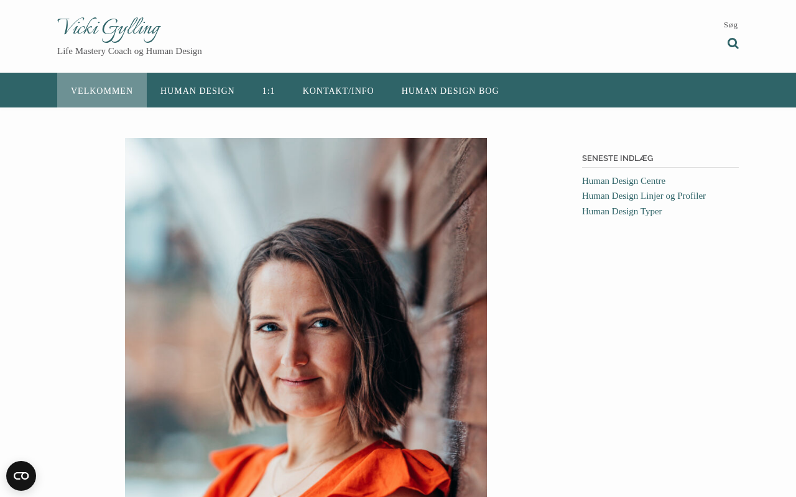Go to the Human Design menu
Screen dimensions: 796x497
(198, 91)
